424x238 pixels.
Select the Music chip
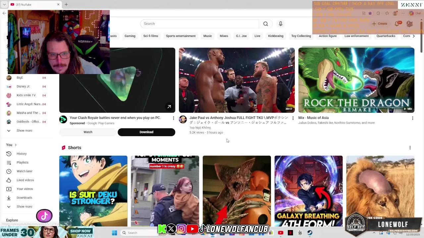208,36
